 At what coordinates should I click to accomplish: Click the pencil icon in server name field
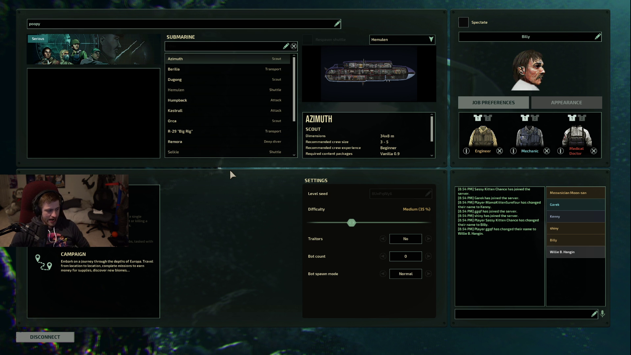(x=337, y=24)
